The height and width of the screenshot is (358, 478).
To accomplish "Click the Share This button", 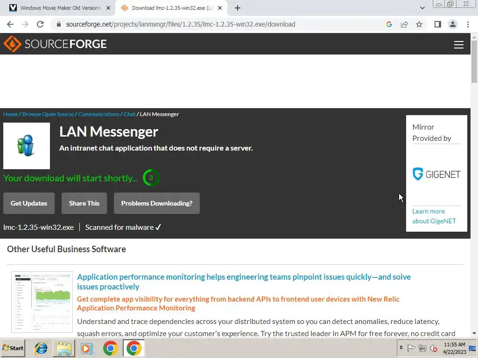I will point(84,203).
